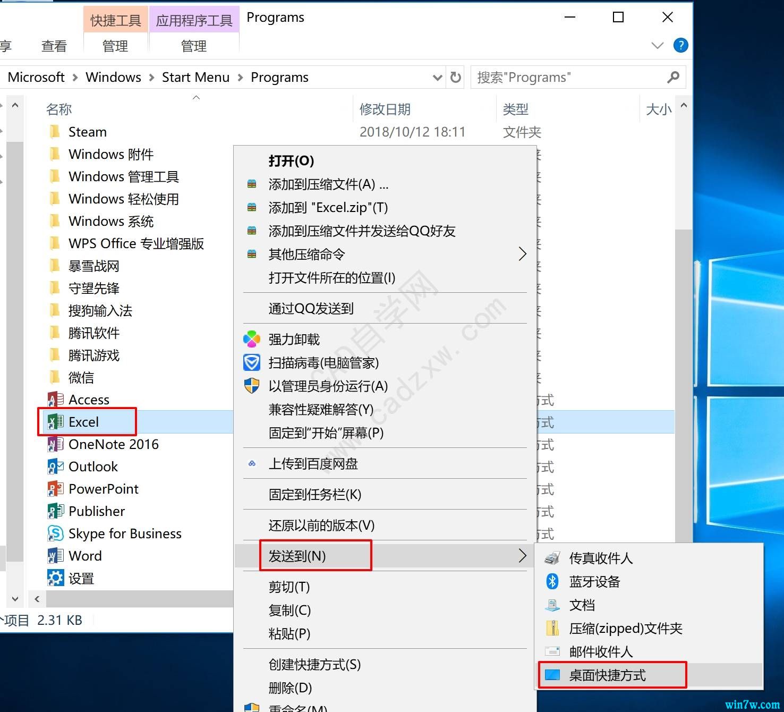Image resolution: width=784 pixels, height=712 pixels.
Task: Click the WinRAR icon beside 其他压缩命令
Action: 252,254
